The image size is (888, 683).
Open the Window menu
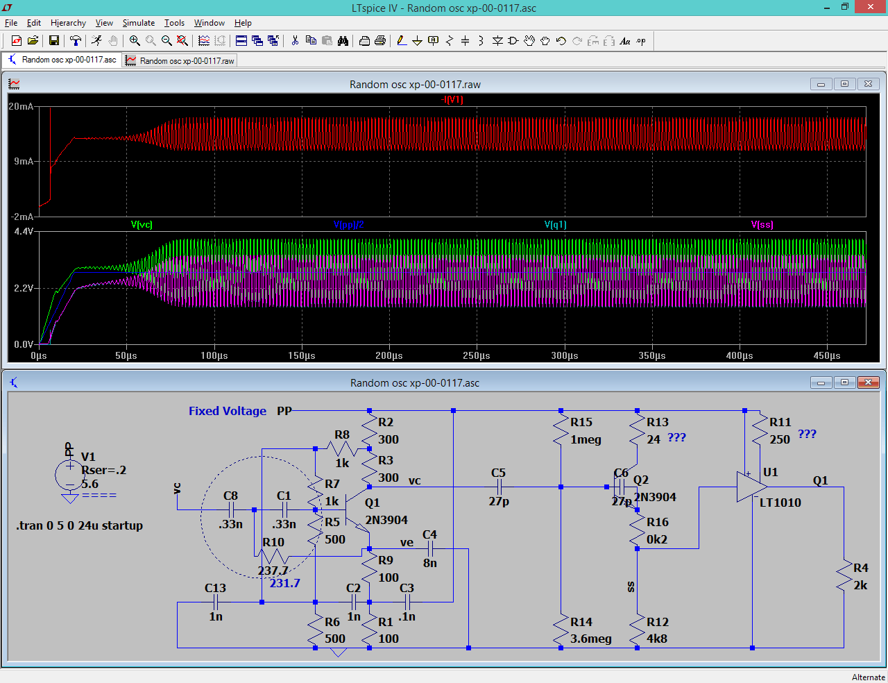210,23
